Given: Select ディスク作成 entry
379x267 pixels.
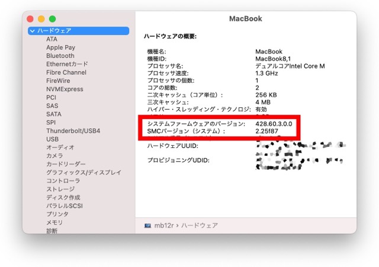Looking at the screenshot, I should 63,197.
